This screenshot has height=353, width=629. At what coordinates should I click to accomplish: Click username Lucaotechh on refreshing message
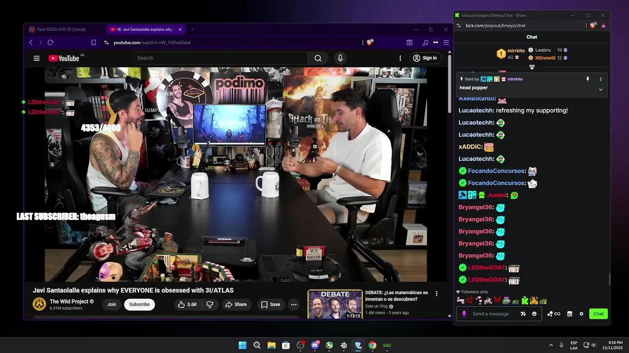point(476,110)
